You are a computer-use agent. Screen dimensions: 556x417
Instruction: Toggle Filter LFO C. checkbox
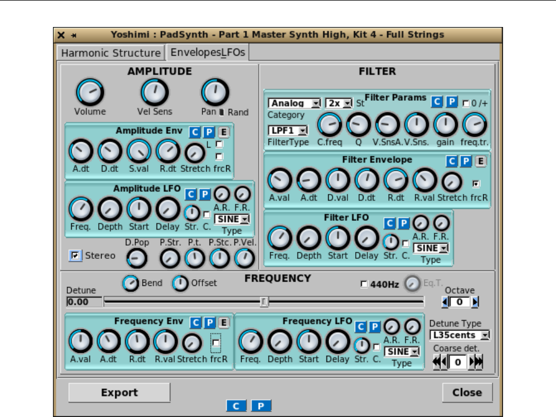[x=405, y=243]
